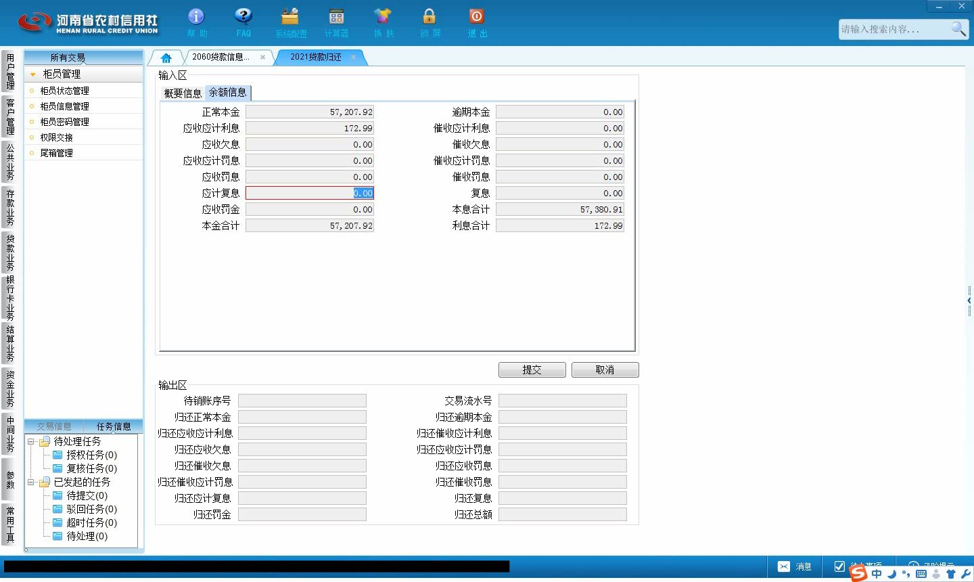Select the 余额信息 tab
This screenshot has width=974, height=582.
(228, 93)
